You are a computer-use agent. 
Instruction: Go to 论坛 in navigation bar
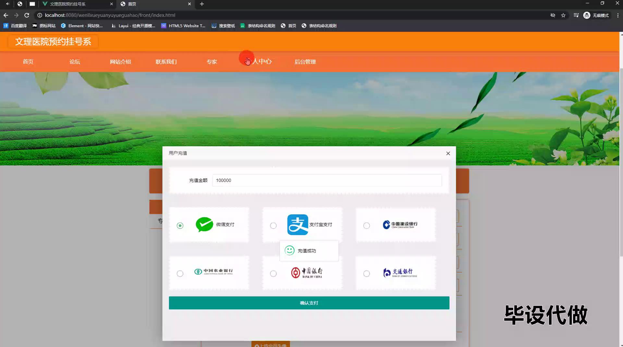[75, 62]
